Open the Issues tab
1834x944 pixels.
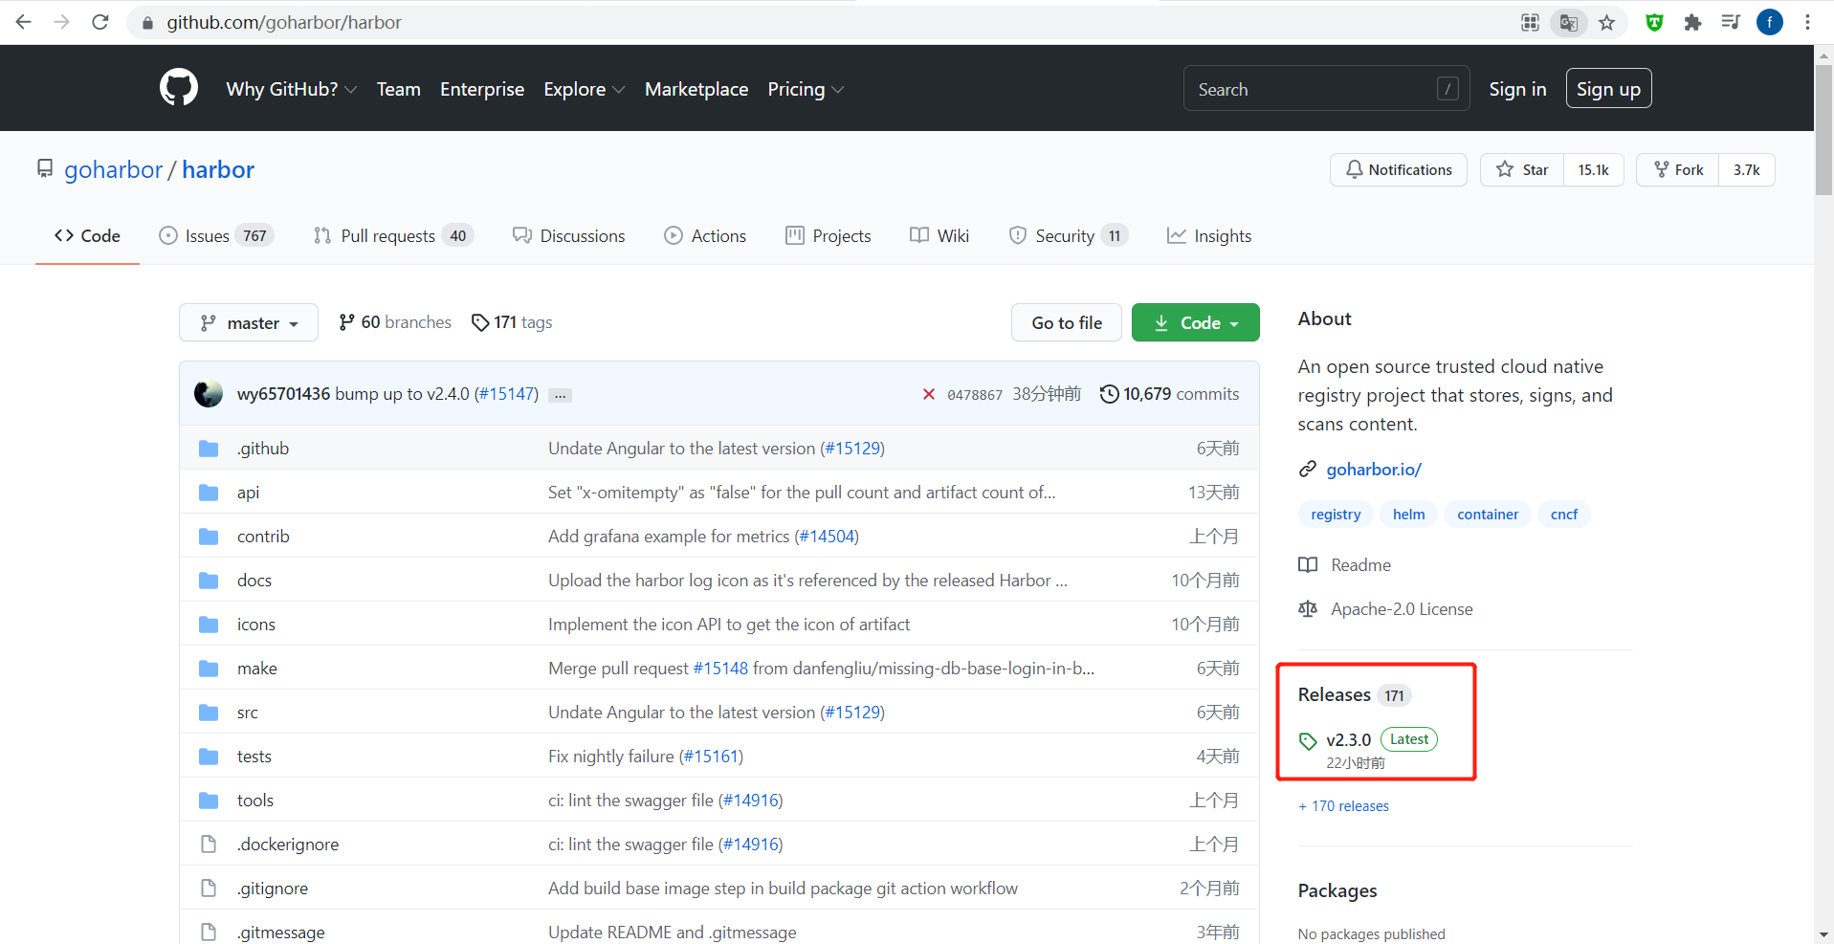pos(216,235)
